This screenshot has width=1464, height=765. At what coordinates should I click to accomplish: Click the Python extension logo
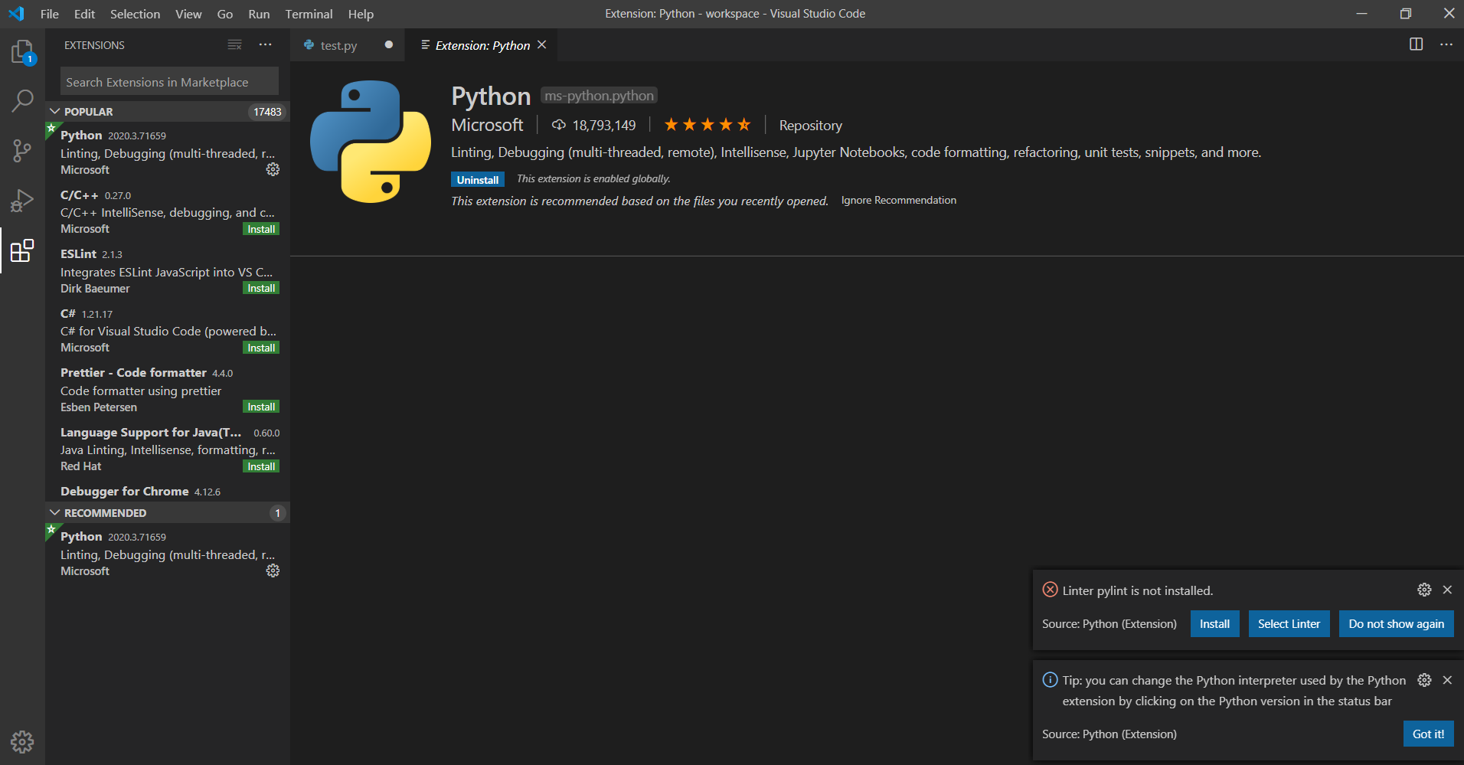click(371, 142)
